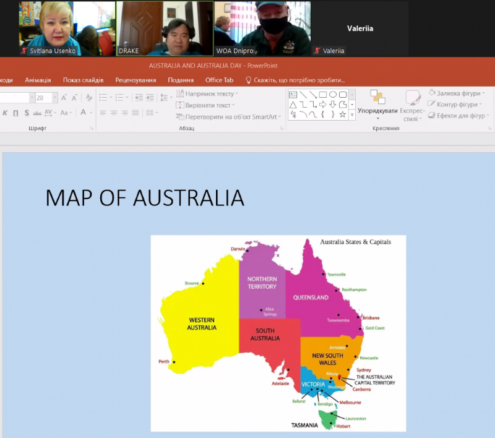
Task: Click the 'Скажіть, що потрібно зробити' search box
Action: (x=296, y=80)
